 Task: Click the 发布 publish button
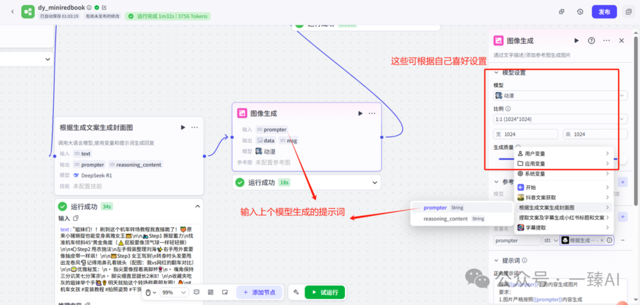(604, 12)
